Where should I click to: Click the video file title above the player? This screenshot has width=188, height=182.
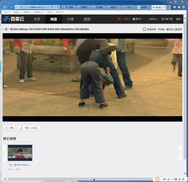click(x=46, y=29)
